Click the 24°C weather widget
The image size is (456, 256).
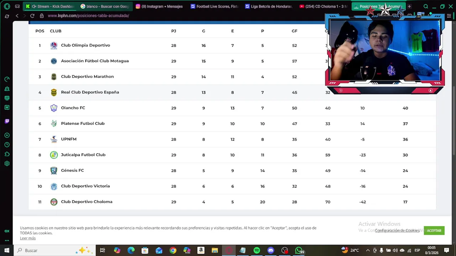(351, 250)
